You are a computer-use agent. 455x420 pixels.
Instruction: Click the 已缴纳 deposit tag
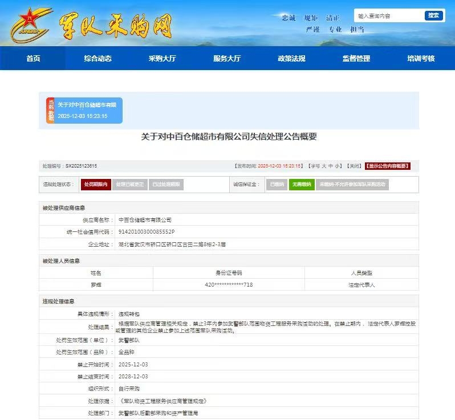point(277,184)
